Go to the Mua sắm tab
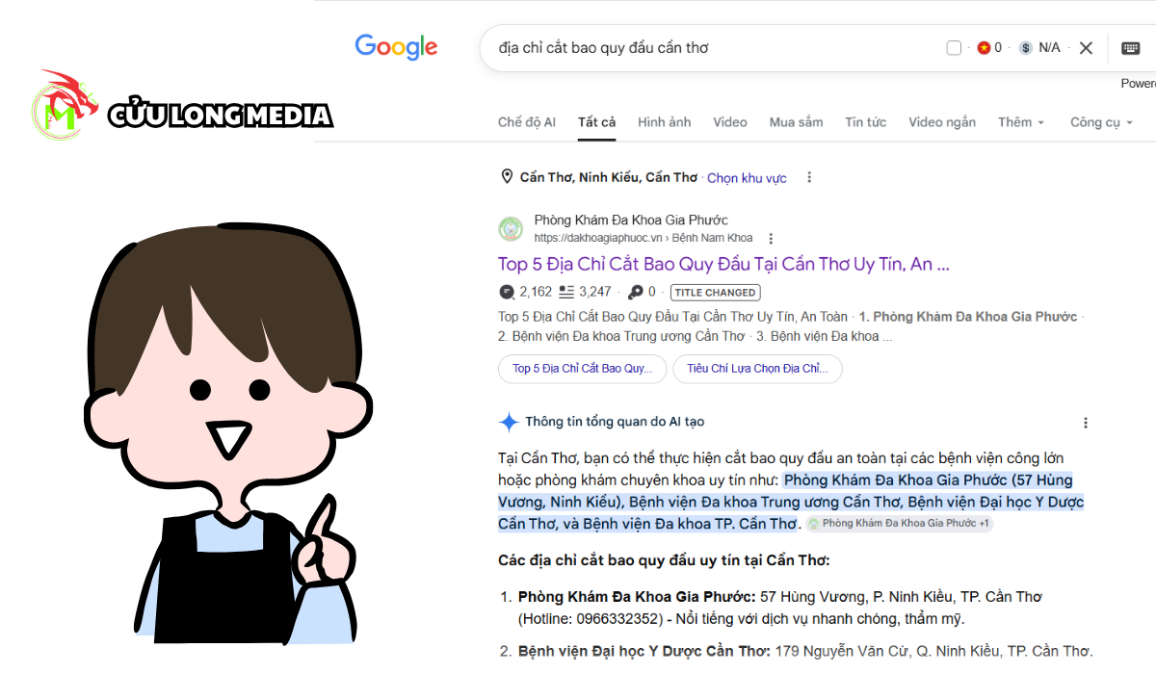 (x=796, y=122)
